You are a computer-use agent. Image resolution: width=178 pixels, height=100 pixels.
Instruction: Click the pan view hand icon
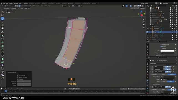click(x=144, y=22)
